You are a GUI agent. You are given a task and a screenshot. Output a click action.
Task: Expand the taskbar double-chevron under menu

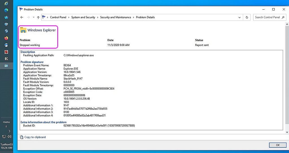pos(6,126)
